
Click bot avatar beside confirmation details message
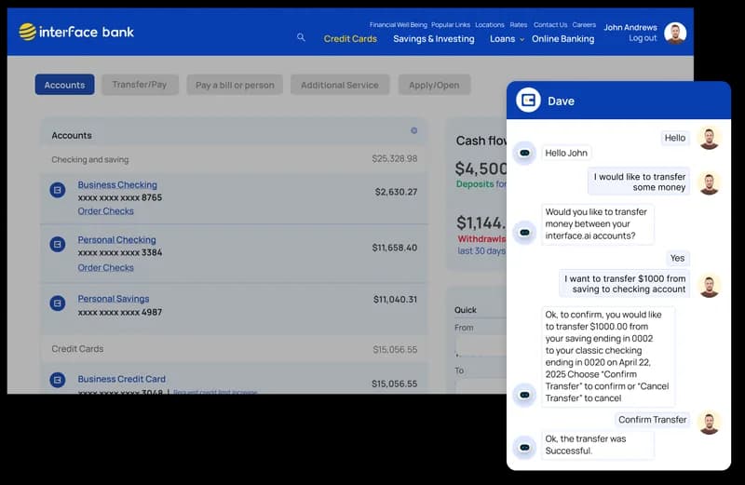click(524, 395)
